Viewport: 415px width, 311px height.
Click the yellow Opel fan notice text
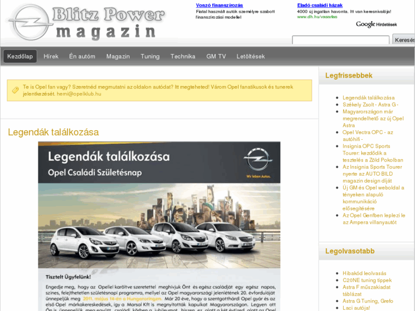pos(158,90)
